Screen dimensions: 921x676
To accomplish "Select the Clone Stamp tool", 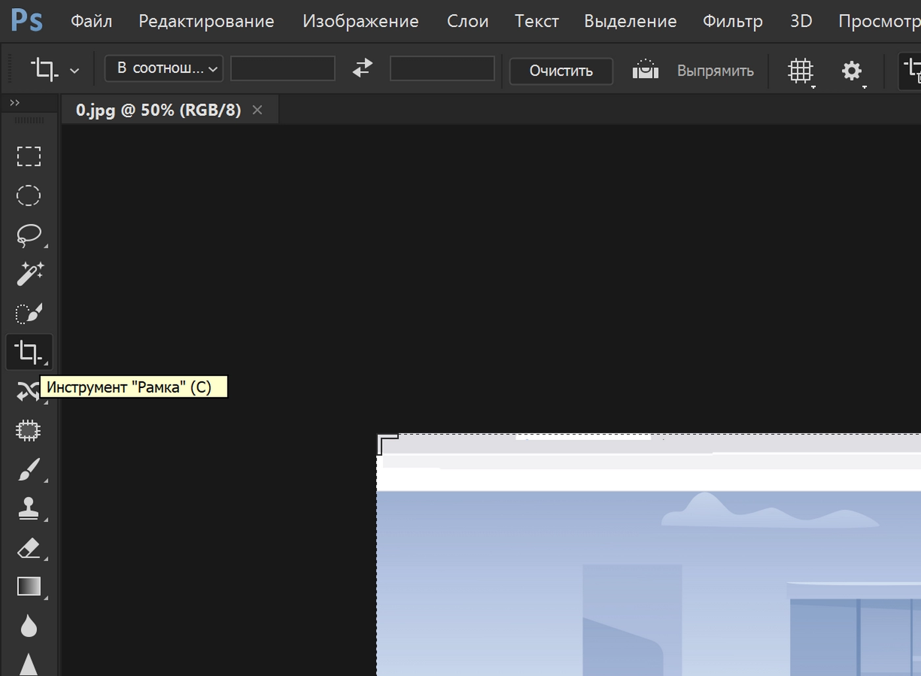I will [28, 509].
